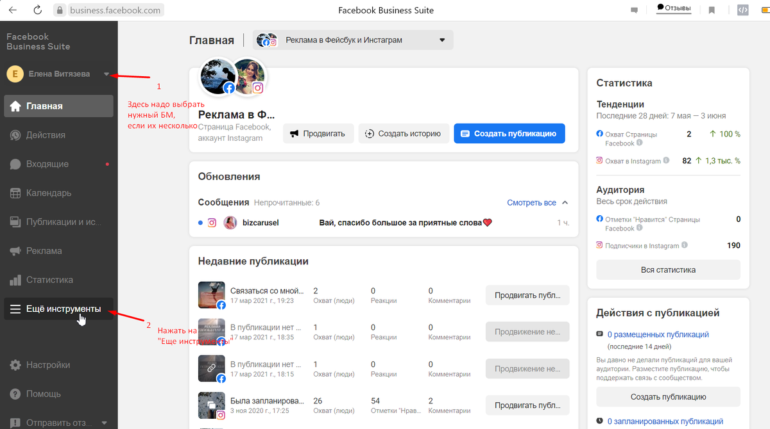Expand the Елена Витязева account dropdown arrow
Screen dimensions: 770x429
pos(107,74)
